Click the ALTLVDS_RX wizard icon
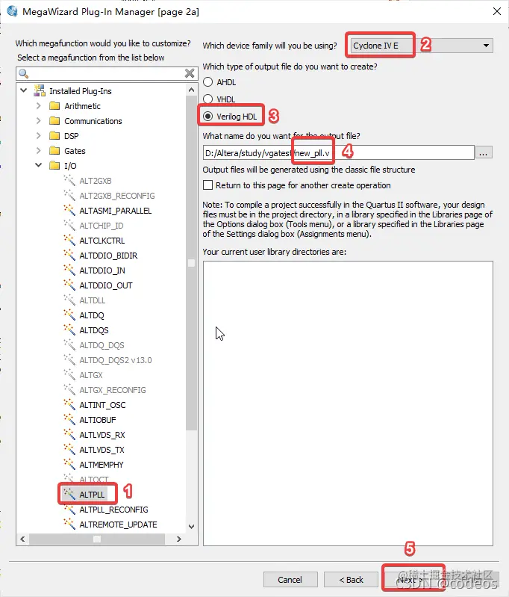This screenshot has width=509, height=597. point(69,434)
